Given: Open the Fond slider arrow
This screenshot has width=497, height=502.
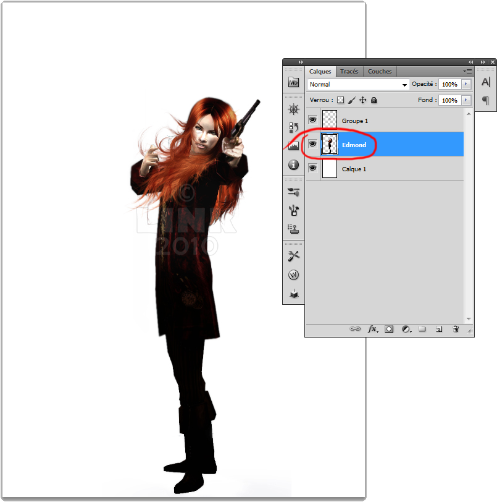Looking at the screenshot, I should point(466,100).
